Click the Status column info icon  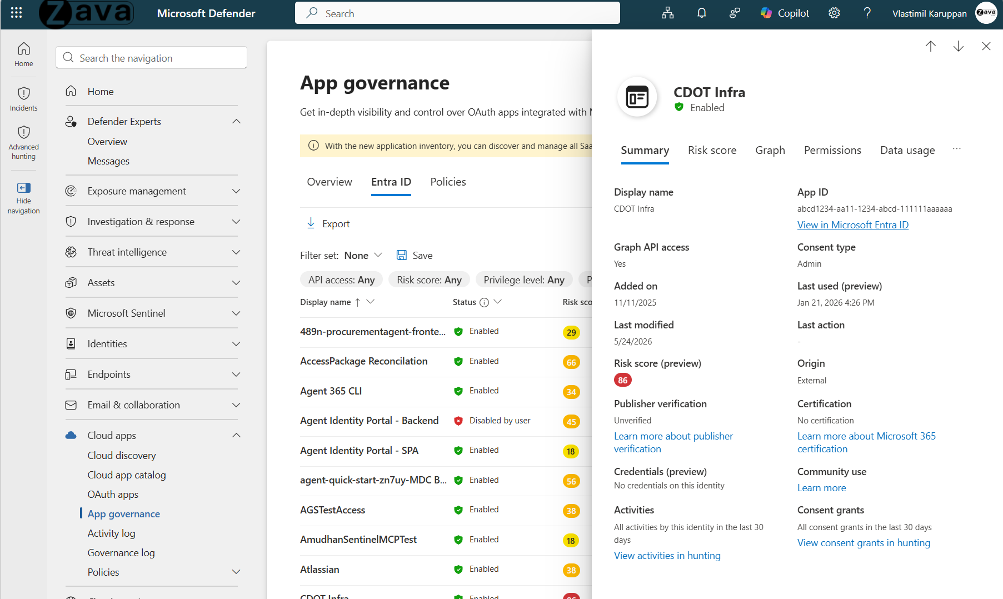coord(484,302)
